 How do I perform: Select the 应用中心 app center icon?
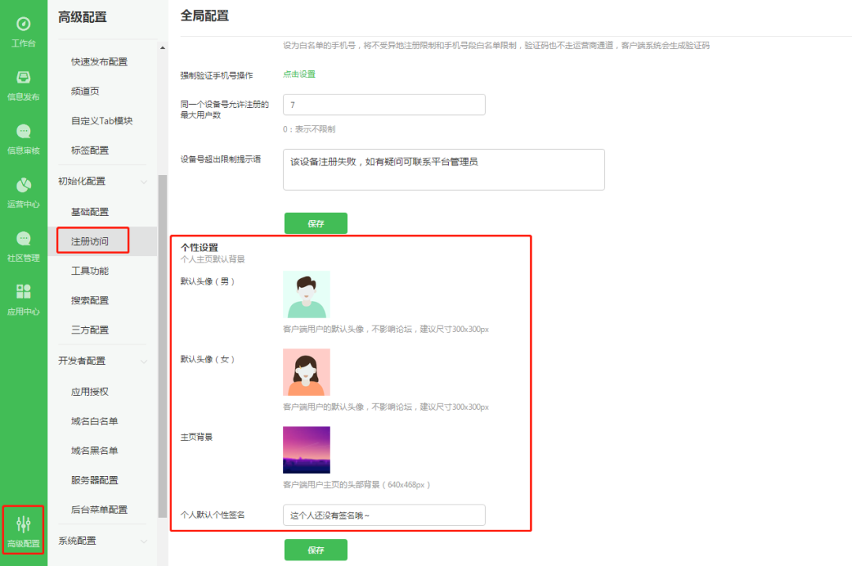[23, 296]
